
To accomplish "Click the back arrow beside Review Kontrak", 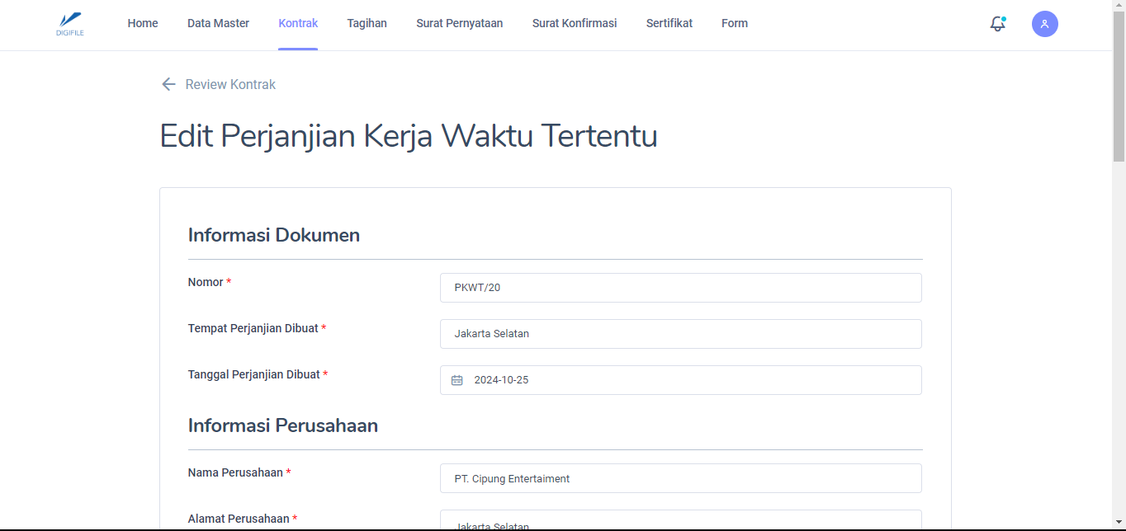I will (x=168, y=84).
